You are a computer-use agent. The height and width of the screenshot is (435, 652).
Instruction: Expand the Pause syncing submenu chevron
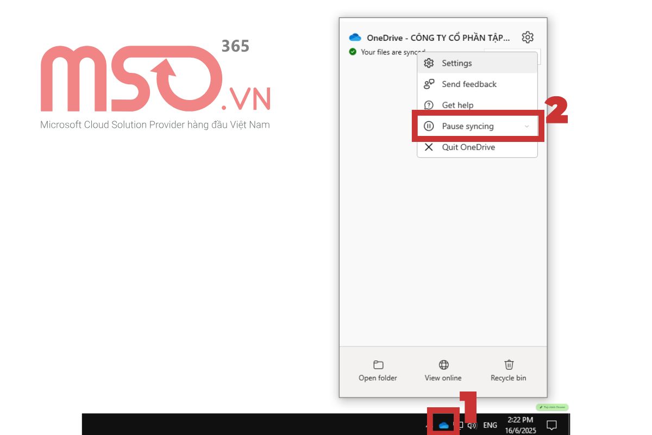pyautogui.click(x=526, y=126)
